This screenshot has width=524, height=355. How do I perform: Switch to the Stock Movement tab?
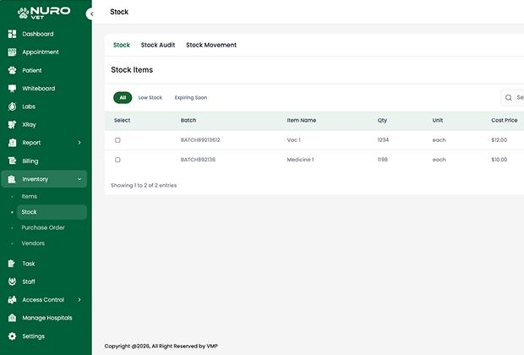211,45
